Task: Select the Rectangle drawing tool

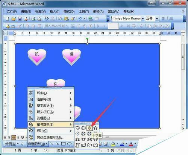Action: 63,144
